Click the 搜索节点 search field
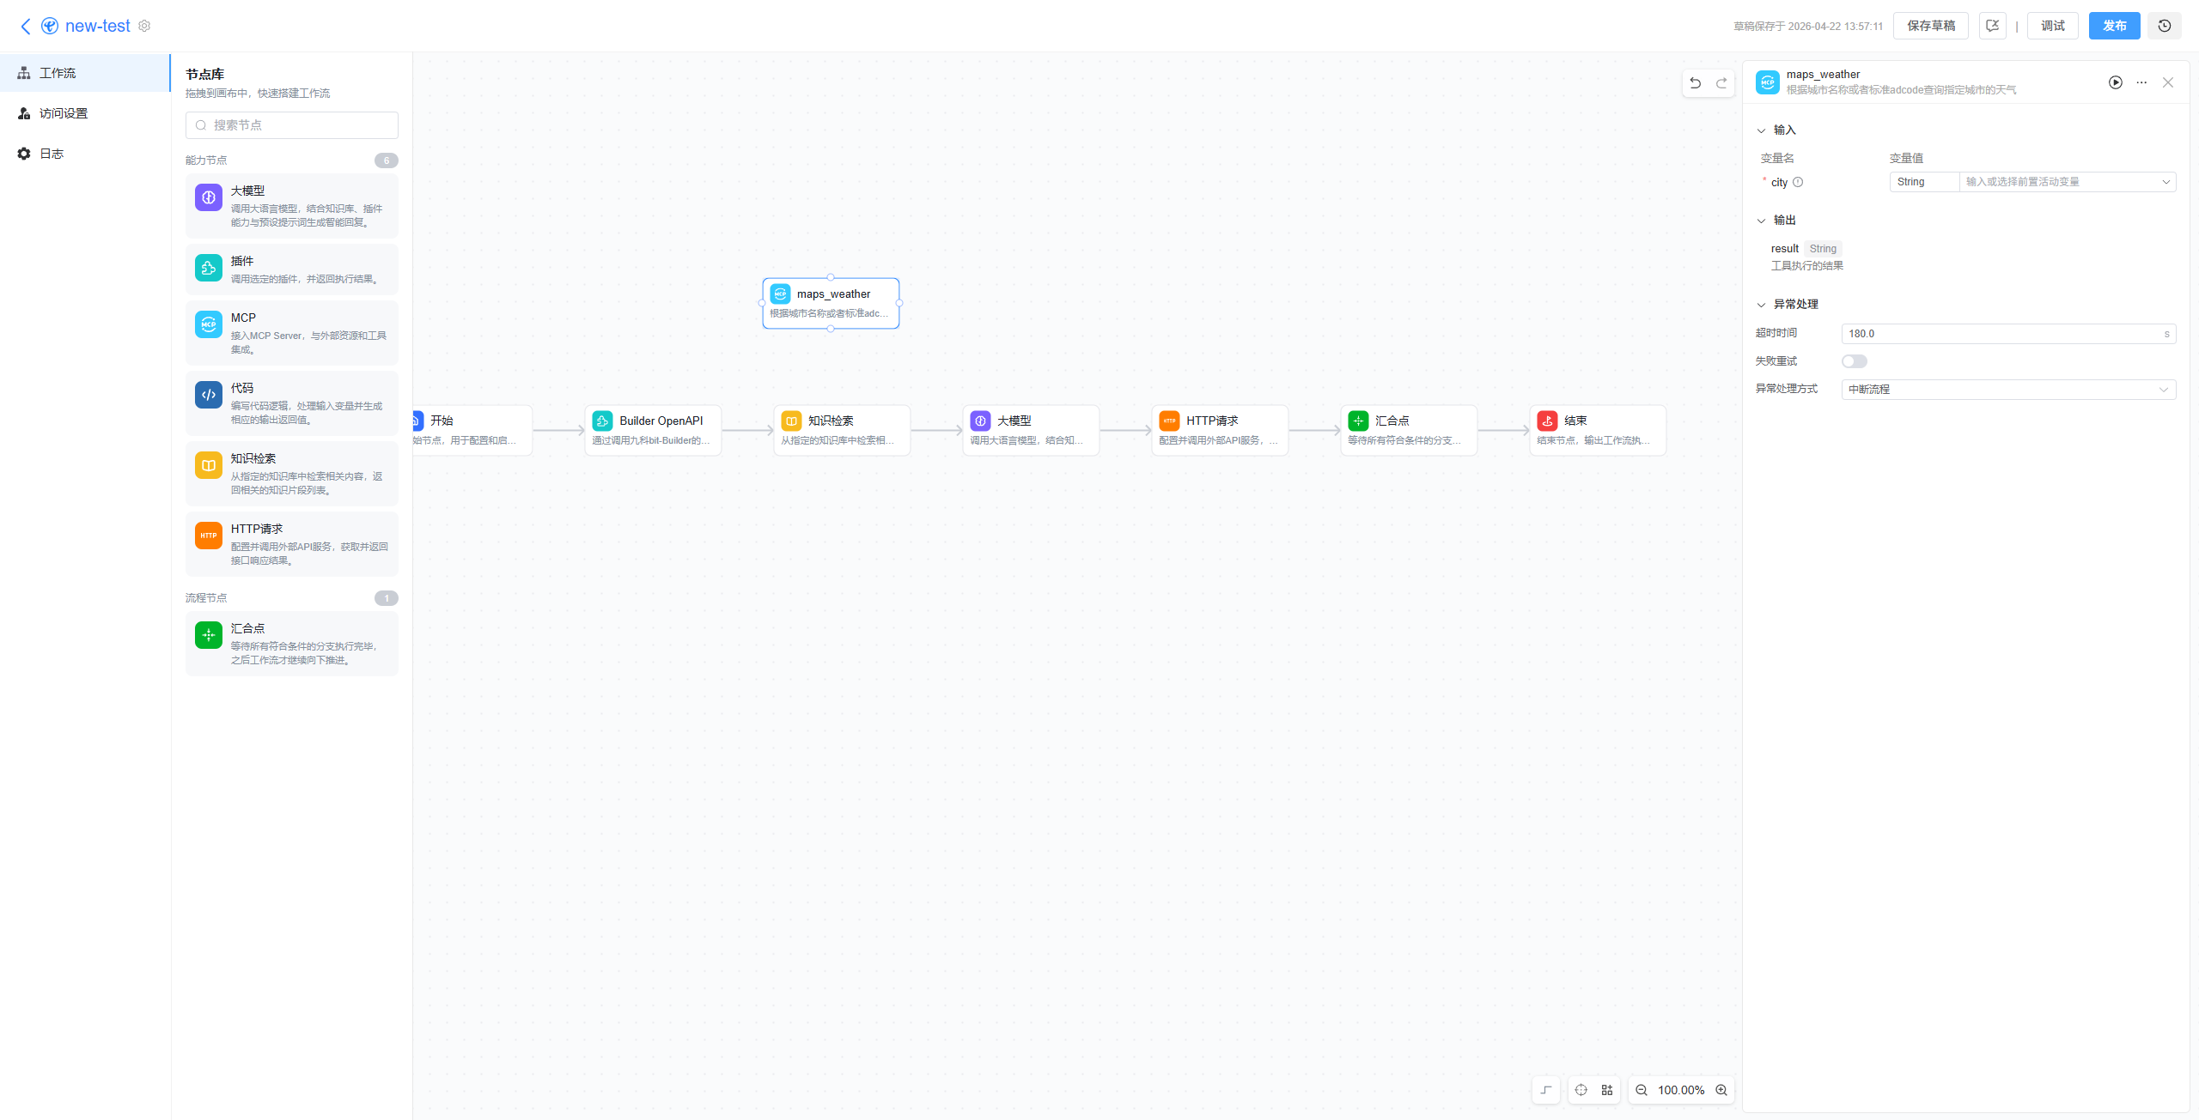The width and height of the screenshot is (2199, 1120). (292, 125)
